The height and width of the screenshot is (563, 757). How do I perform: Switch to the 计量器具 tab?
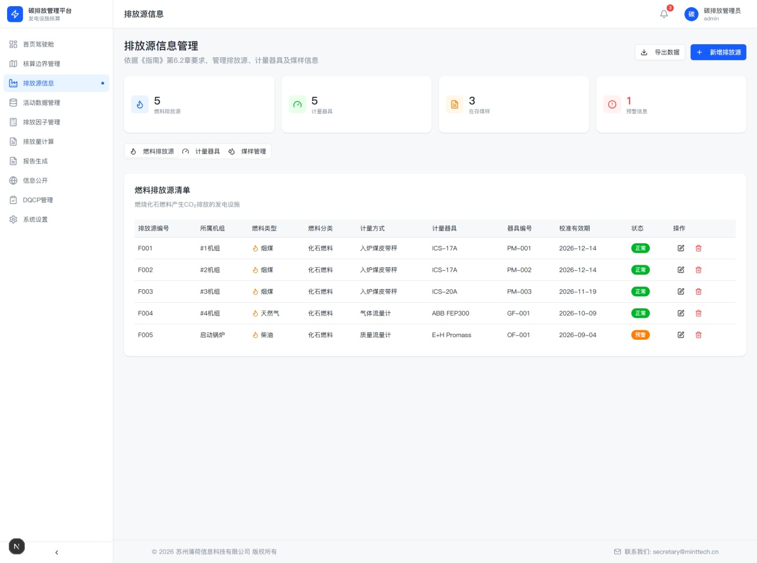tap(202, 152)
